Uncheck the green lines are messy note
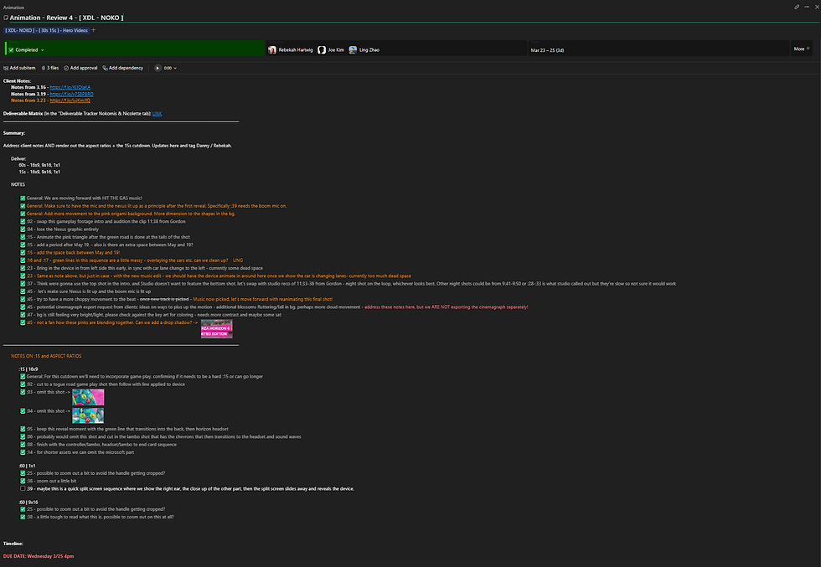The width and height of the screenshot is (821, 567). point(23,260)
